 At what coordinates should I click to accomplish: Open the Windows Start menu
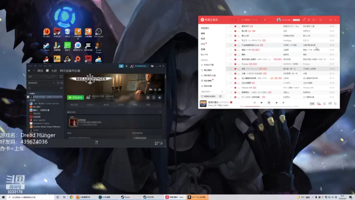point(3,197)
